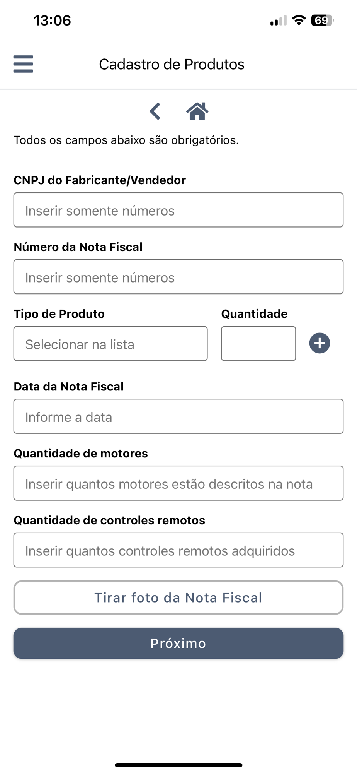The width and height of the screenshot is (357, 774).
Task: Select the Quantidade de motores field
Action: point(178,483)
